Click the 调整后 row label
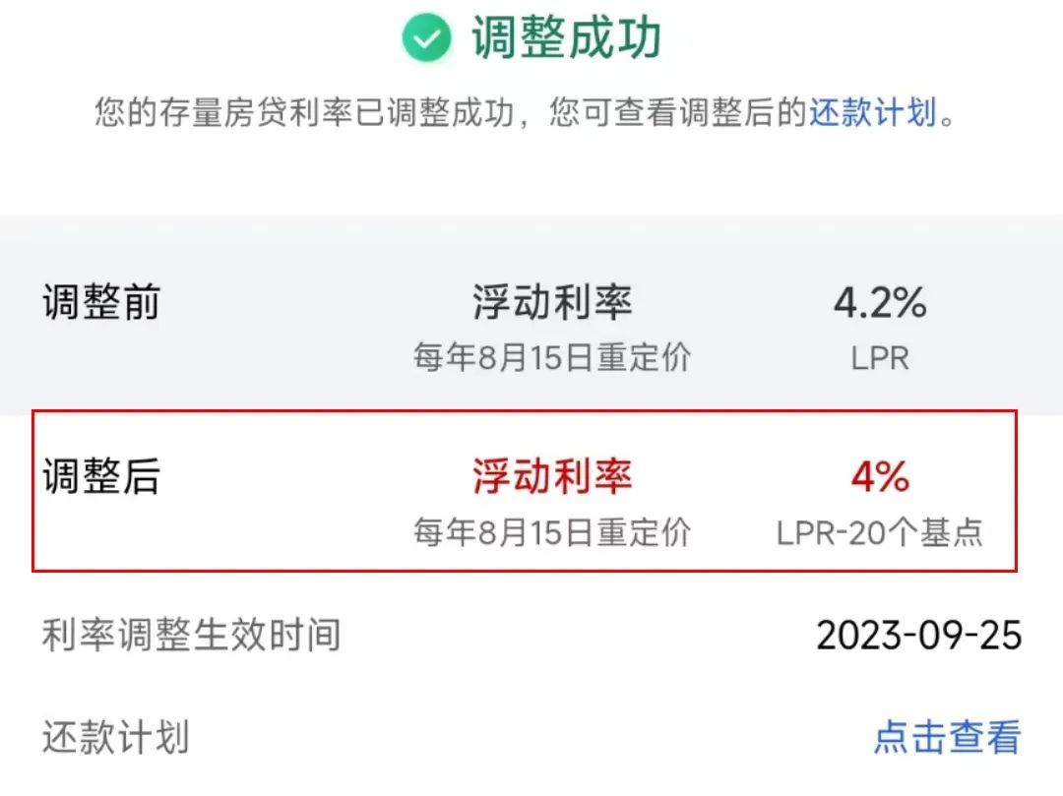Image resolution: width=1063 pixels, height=796 pixels. pyautogui.click(x=101, y=475)
